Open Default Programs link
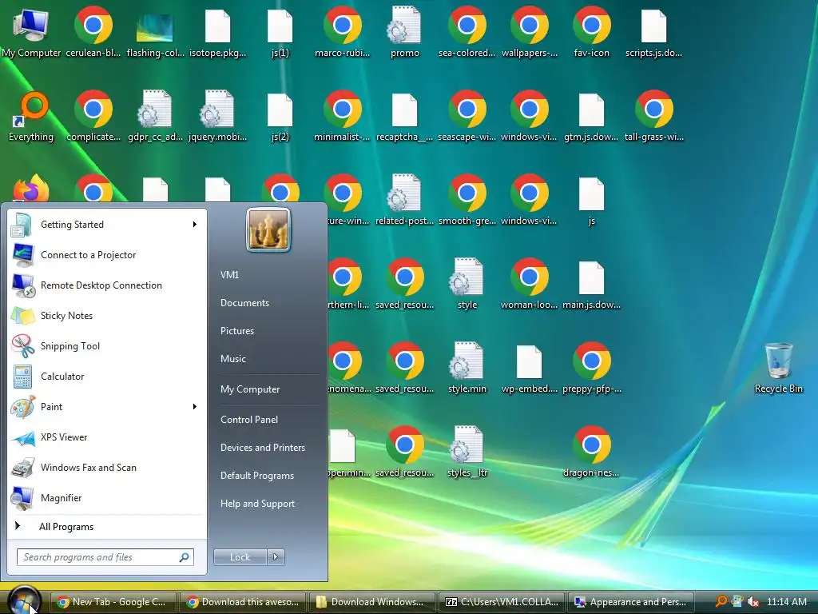Viewport: 818px width, 614px height. click(x=257, y=476)
